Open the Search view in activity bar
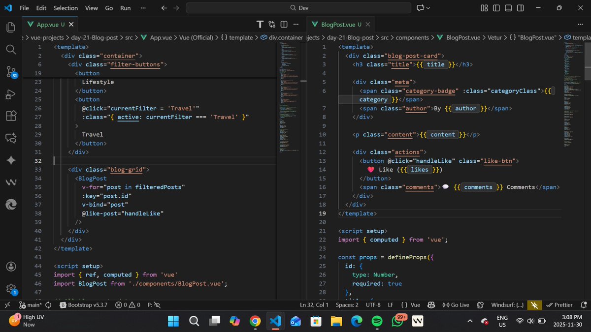 11,50
